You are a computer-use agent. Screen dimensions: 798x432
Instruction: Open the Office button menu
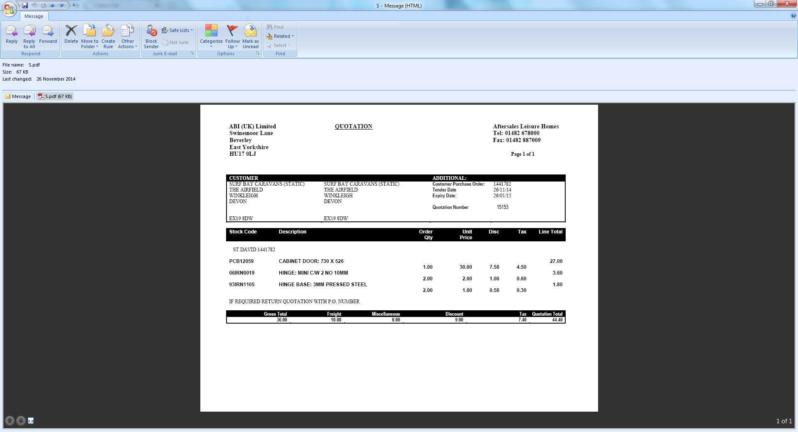click(x=9, y=9)
